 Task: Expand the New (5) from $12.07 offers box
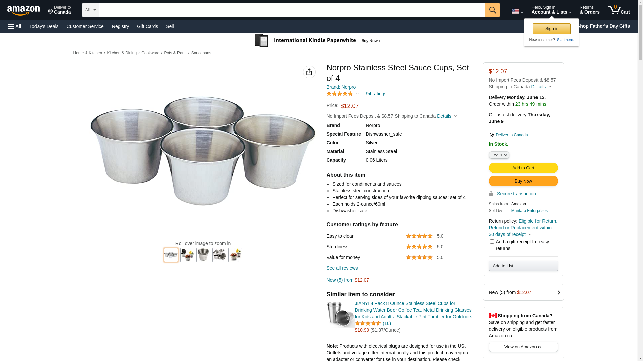click(x=523, y=292)
